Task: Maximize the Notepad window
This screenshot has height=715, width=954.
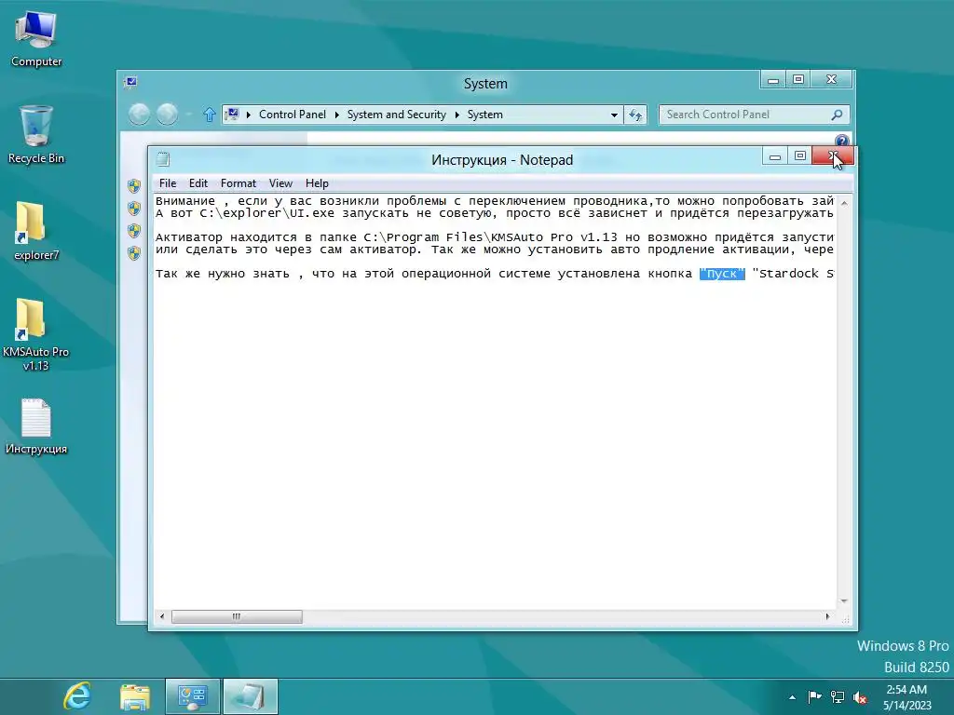Action: click(x=800, y=156)
